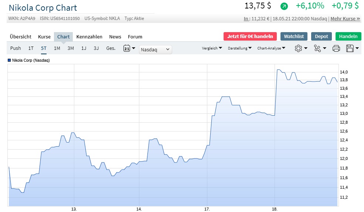Expand the Vergleich dropdown
This screenshot has height=212, width=364.
212,48
